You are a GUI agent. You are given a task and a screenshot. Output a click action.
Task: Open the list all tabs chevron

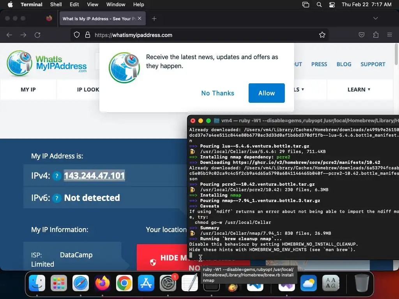point(375,18)
